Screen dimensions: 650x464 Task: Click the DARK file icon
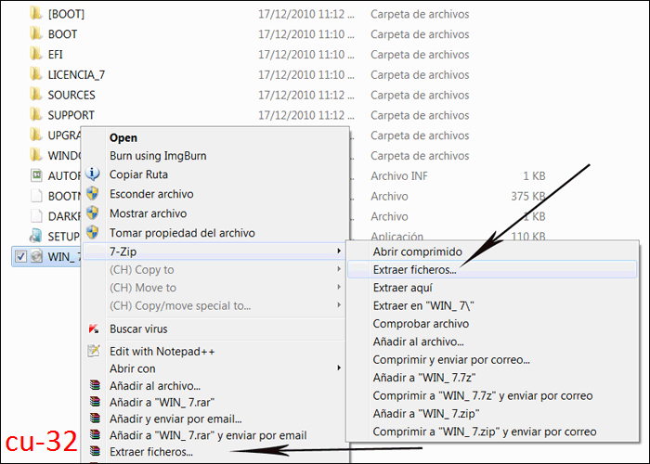click(36, 216)
